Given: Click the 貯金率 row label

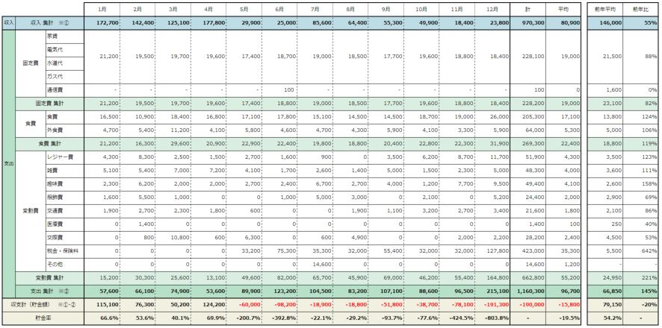Looking at the screenshot, I should 43,319.
